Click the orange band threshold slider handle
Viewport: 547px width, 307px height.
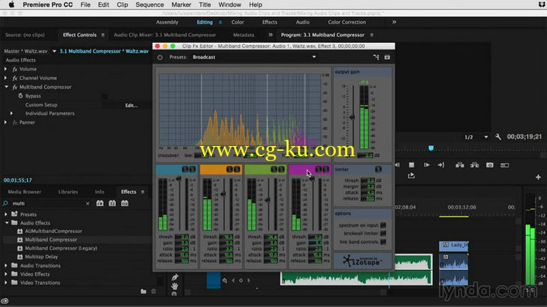pyautogui.click(x=223, y=194)
